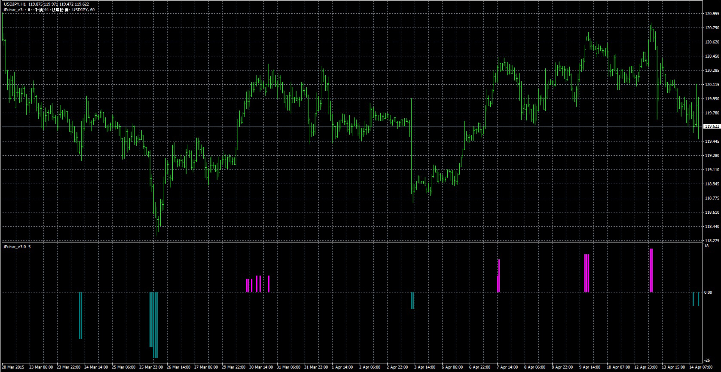Click the magenta histogram bar near 7 Apr 14:00
Viewport: 721px width, 372px height.
pyautogui.click(x=498, y=276)
